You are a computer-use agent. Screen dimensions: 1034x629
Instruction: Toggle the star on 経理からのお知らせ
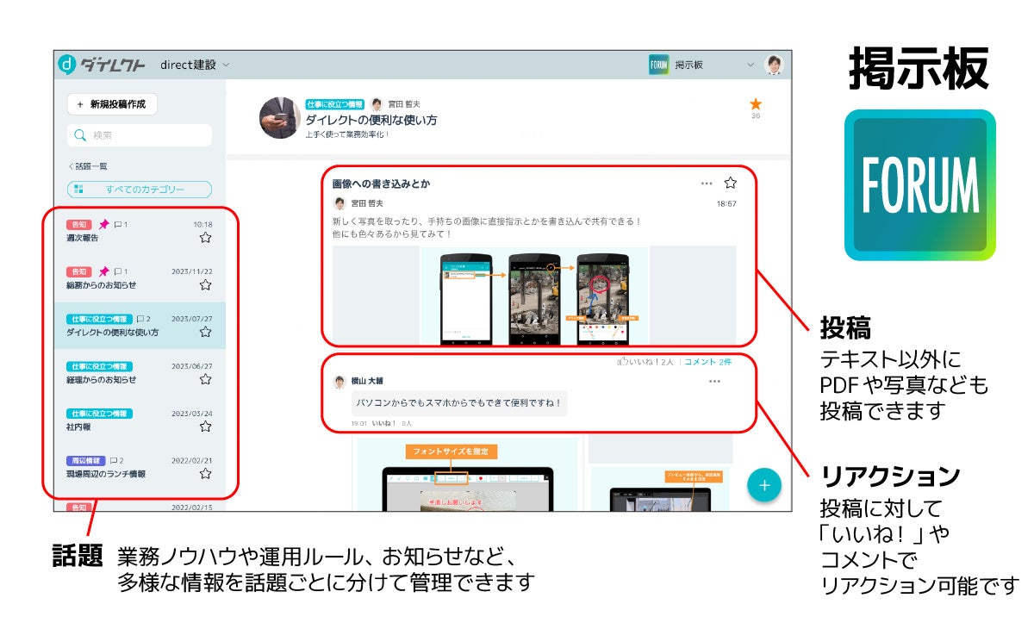click(x=205, y=379)
